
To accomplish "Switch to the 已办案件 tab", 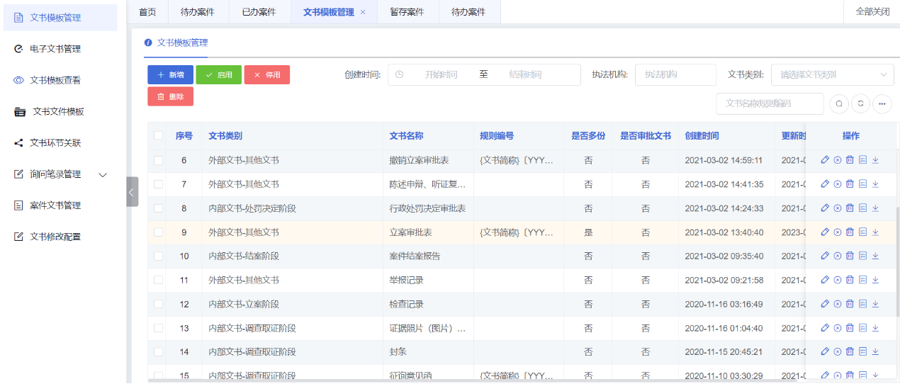I will (258, 12).
